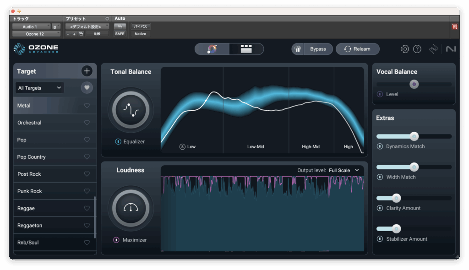Screen dimensions: 469x270
Task: Click the add target plus icon
Action: point(87,71)
